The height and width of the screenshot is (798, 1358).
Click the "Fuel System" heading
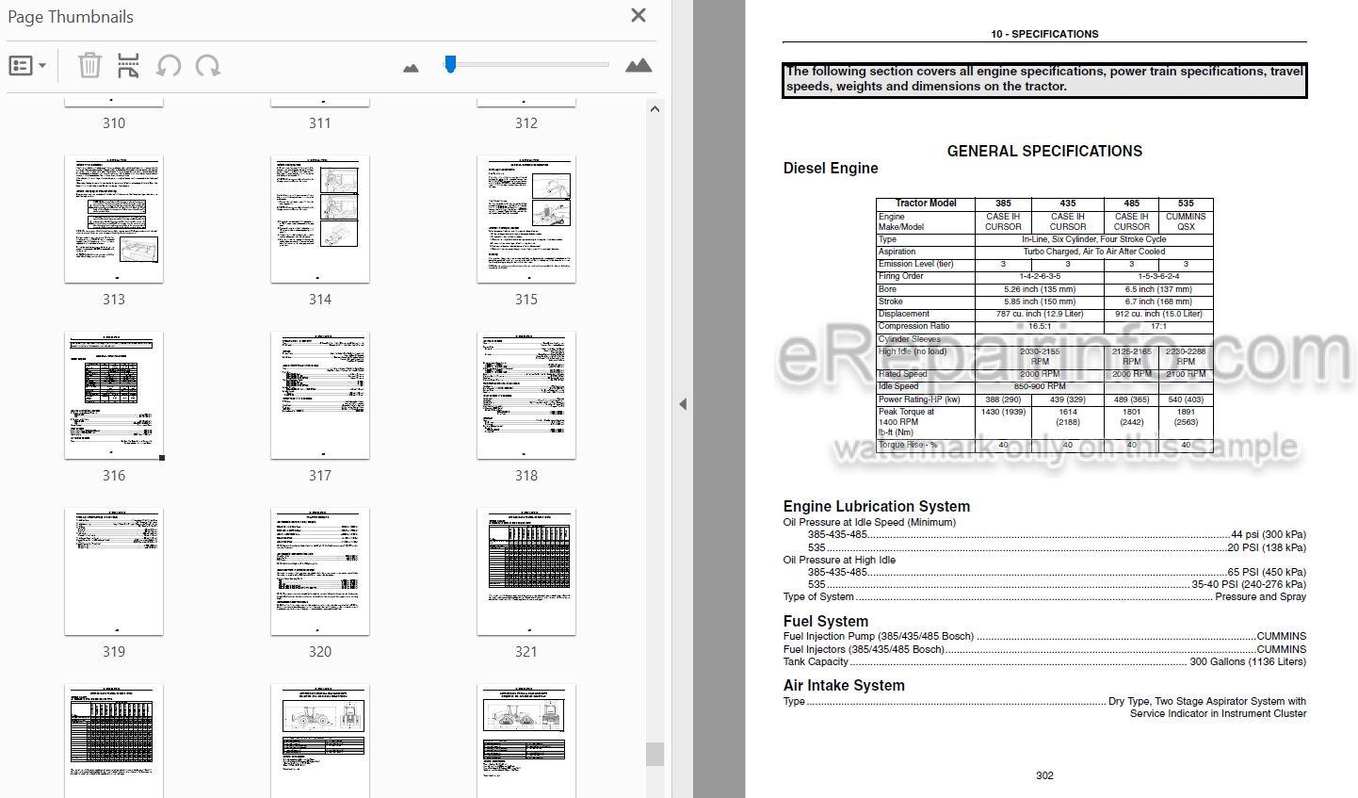point(826,621)
